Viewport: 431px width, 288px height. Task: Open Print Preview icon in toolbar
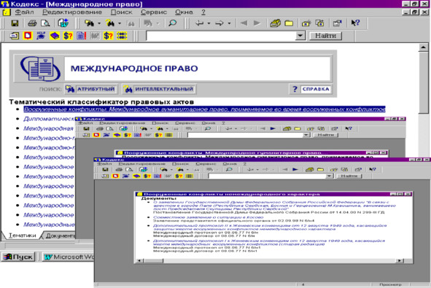45,23
